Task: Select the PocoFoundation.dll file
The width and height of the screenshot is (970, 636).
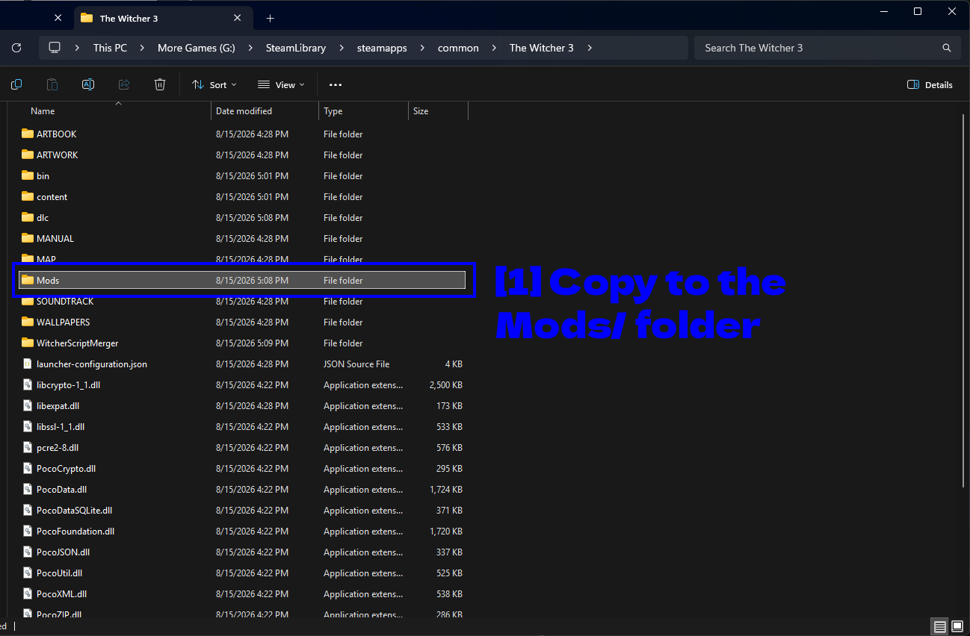Action: tap(243, 531)
